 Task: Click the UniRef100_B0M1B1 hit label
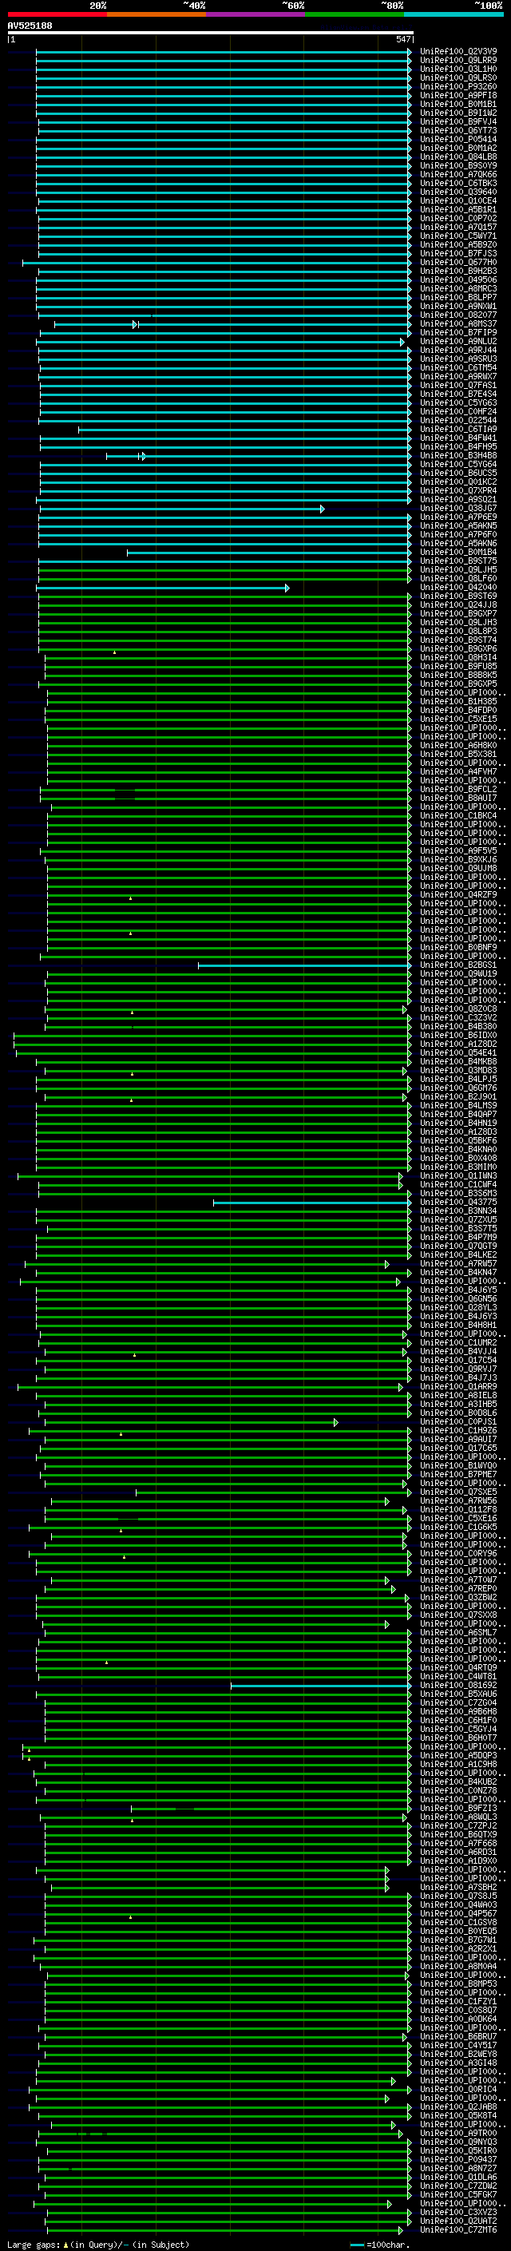click(458, 104)
